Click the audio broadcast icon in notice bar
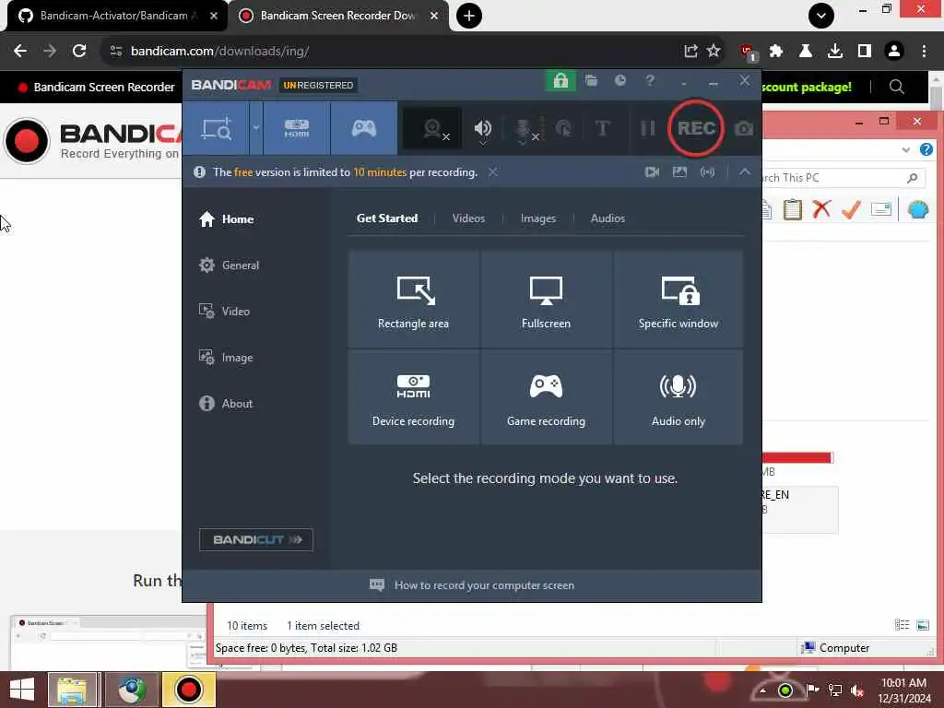The width and height of the screenshot is (944, 708). (x=707, y=172)
